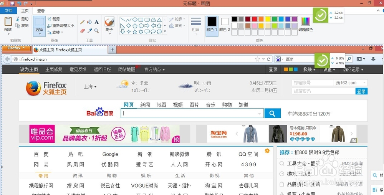The width and height of the screenshot is (384, 195).
Task: Click the blue 登录 mail login button
Action: [361, 91]
